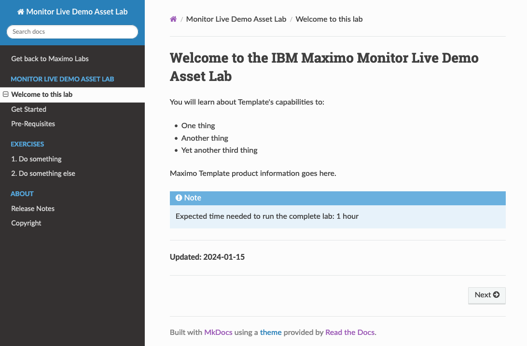527x346 pixels.
Task: Click the ABOUT section caption
Action: [x=22, y=194]
